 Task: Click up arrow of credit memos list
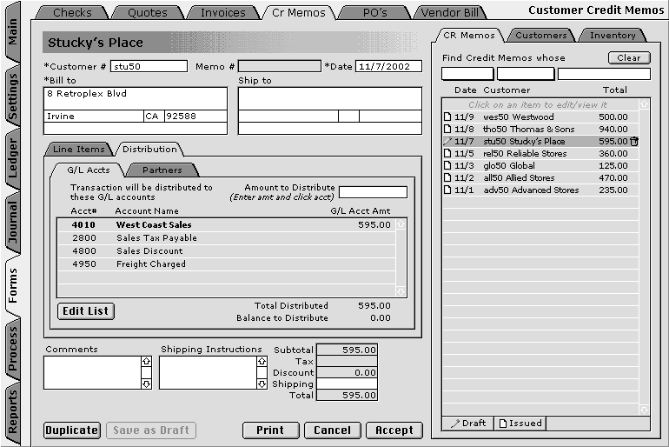tap(644, 103)
